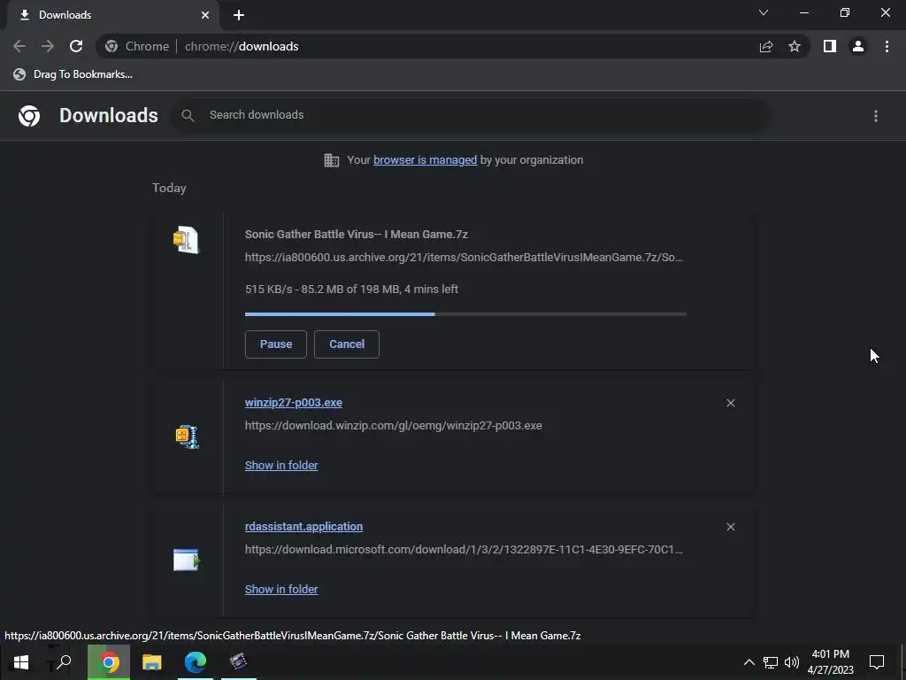Open the Windows Start menu
The image size is (906, 680).
tap(21, 662)
